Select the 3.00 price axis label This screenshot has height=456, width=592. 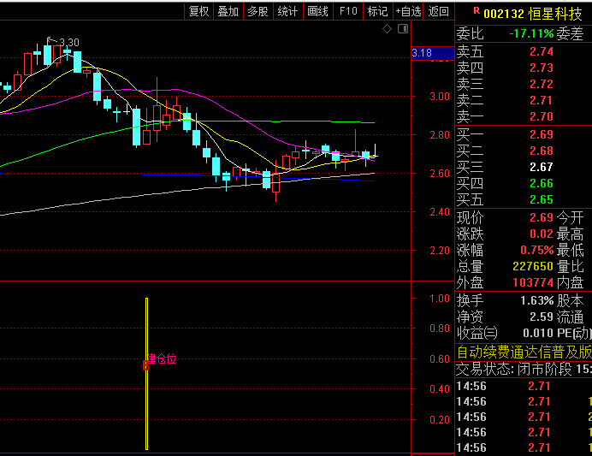440,97
